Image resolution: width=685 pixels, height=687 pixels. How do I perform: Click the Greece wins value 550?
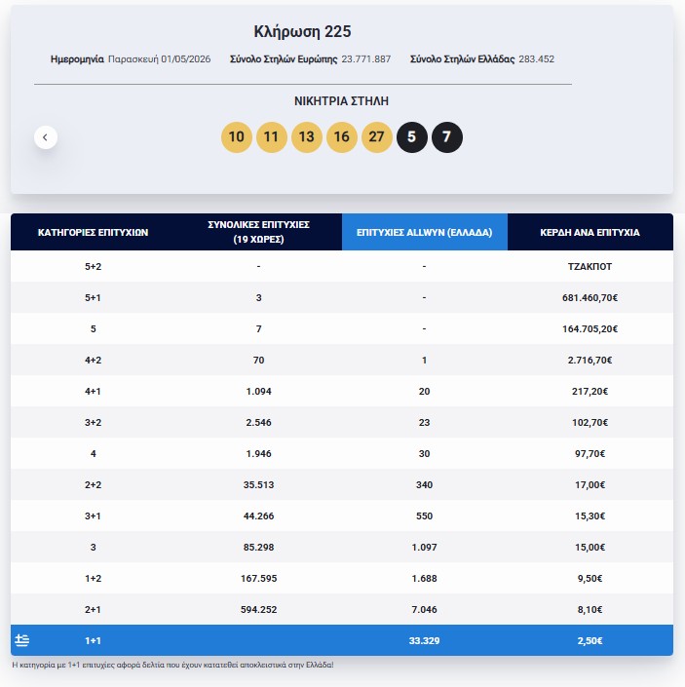(x=425, y=516)
